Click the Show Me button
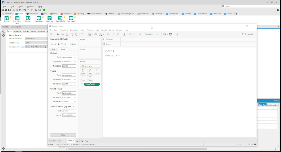Screen dimensions: 281x152 (x=247, y=34)
